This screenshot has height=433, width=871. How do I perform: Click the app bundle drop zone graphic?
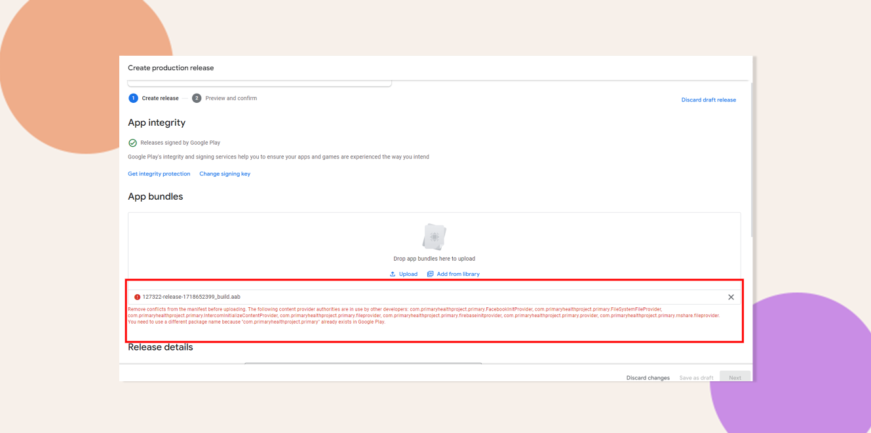435,236
